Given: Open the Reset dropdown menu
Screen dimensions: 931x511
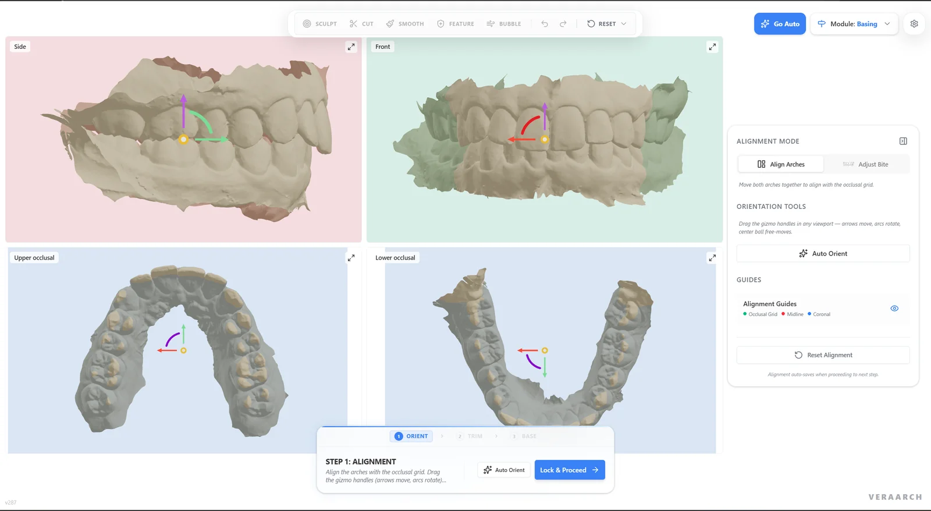Looking at the screenshot, I should 607,24.
